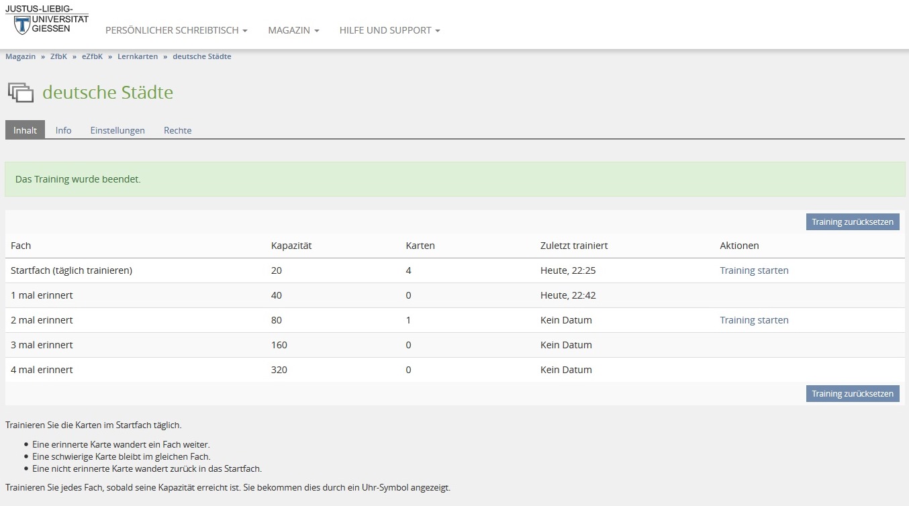
Task: Click the green deutsche Städte page heading
Action: pyautogui.click(x=107, y=93)
